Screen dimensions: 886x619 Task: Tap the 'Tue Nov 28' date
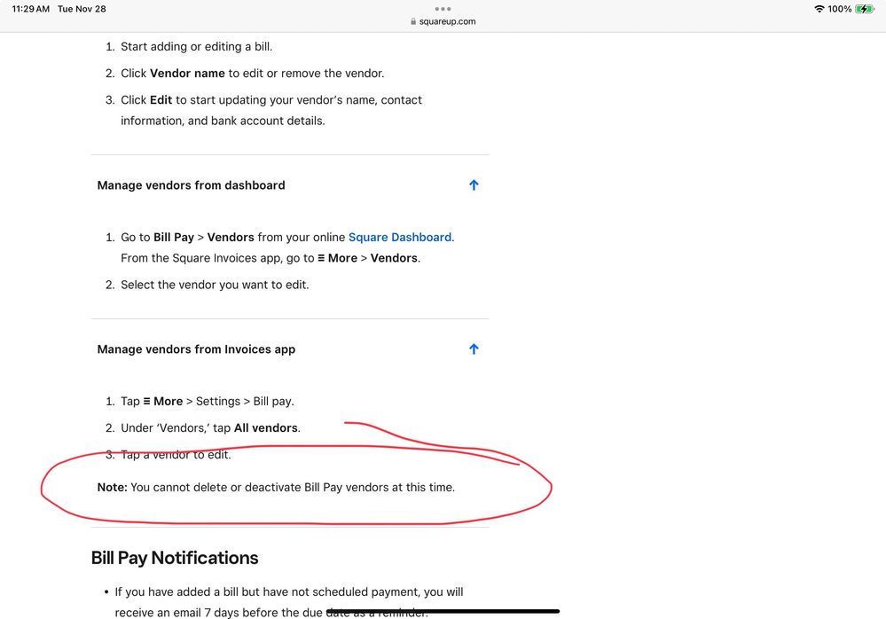(82, 9)
